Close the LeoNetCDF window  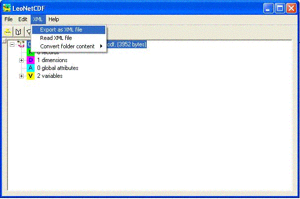(291, 8)
